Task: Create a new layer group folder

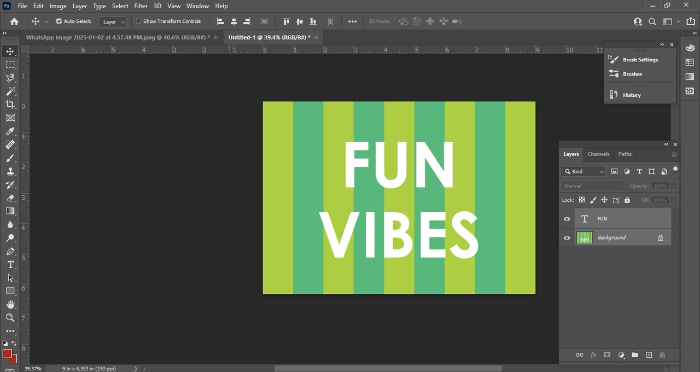Action: pyautogui.click(x=635, y=355)
